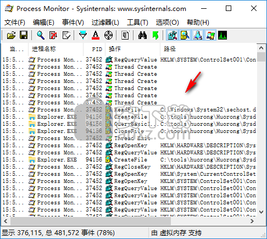This screenshot has width=267, height=239.
Task: Click the time column header
Action: point(15,49)
